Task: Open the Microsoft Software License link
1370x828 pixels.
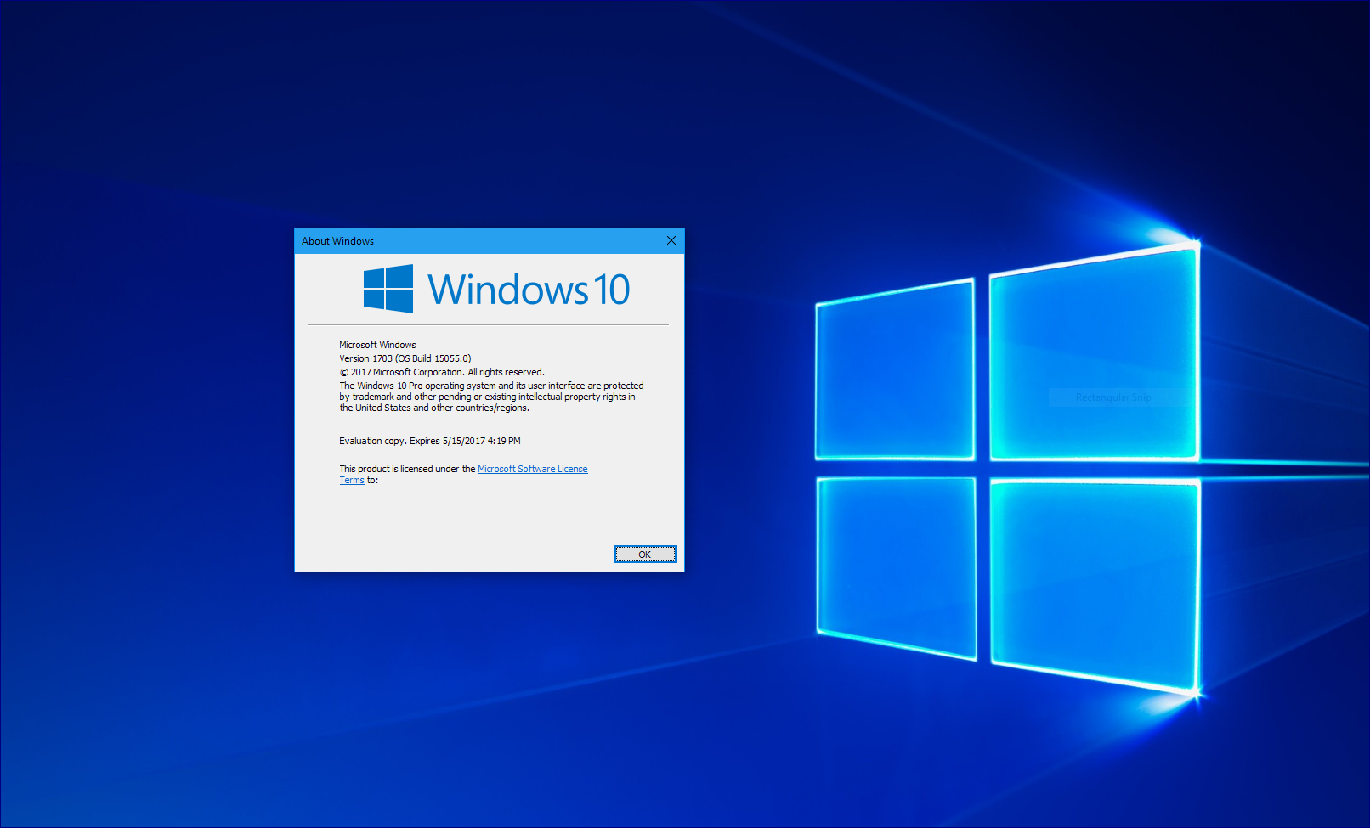Action: tap(532, 469)
